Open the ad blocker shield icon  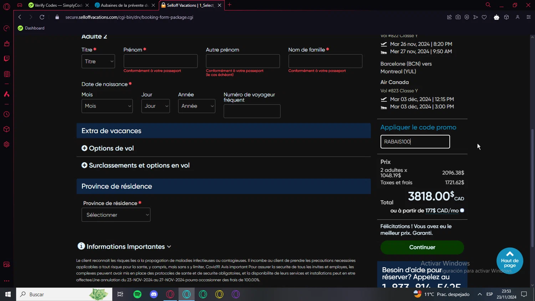click(467, 17)
